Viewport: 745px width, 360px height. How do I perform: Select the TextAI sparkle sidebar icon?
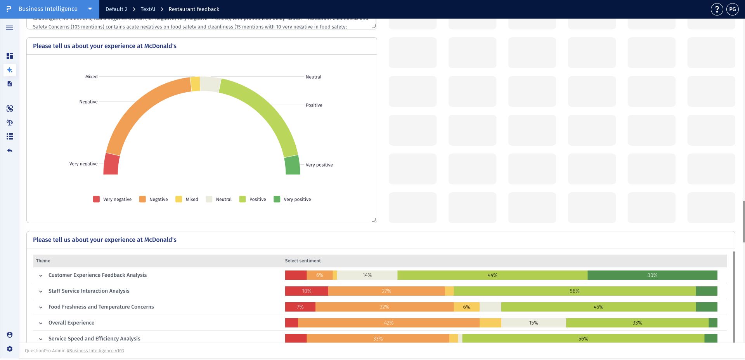[x=10, y=70]
